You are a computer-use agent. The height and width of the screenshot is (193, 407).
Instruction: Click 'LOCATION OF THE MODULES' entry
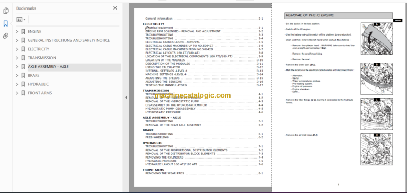click(165, 60)
